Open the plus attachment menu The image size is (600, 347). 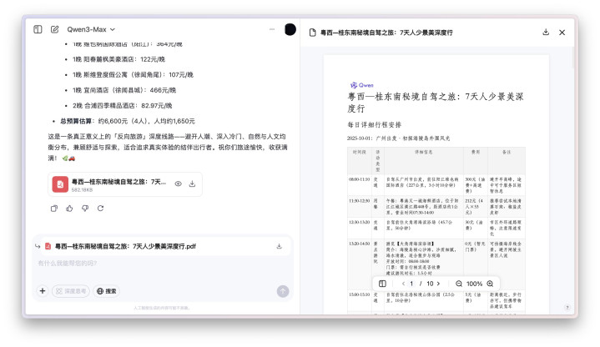pos(43,291)
